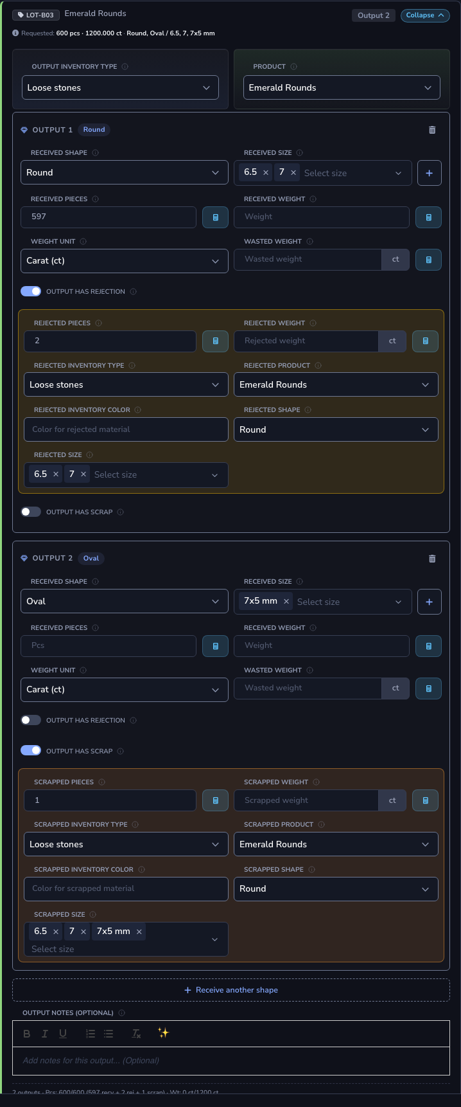Remove 6.5 tag from Output 1 received size
The height and width of the screenshot is (1107, 461).
pyautogui.click(x=266, y=172)
